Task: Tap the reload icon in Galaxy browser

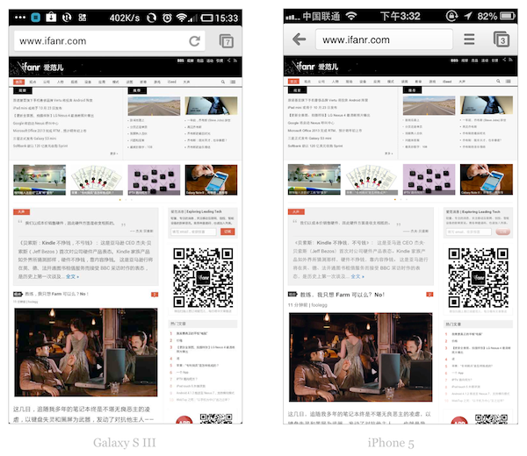Action: click(x=194, y=41)
